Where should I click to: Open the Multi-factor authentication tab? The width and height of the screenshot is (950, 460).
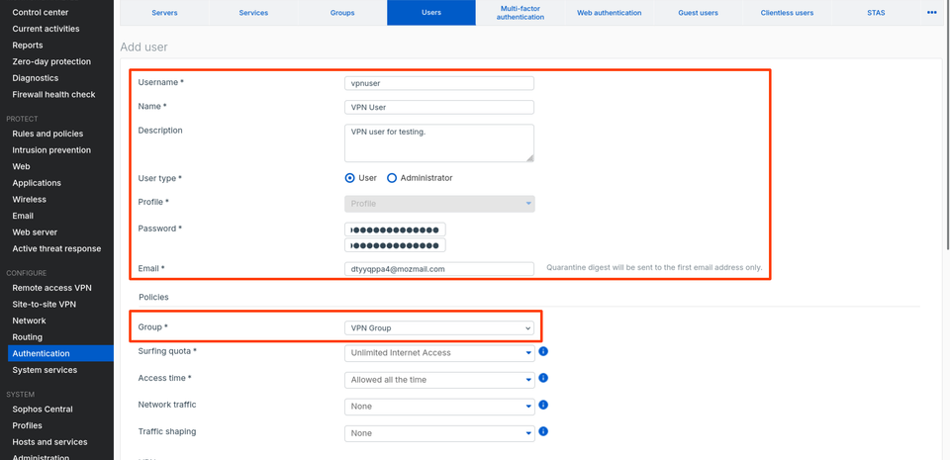pos(521,13)
